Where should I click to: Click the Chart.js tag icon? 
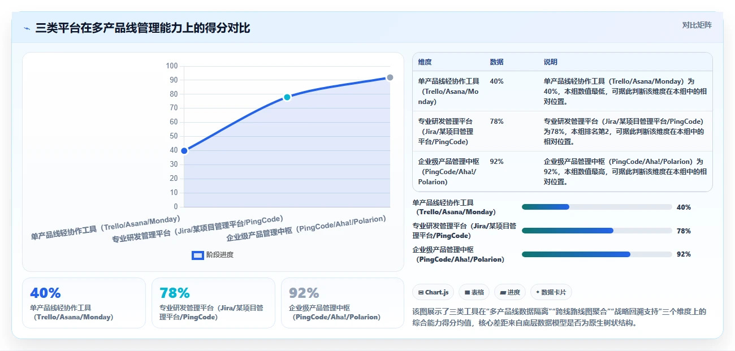[421, 292]
